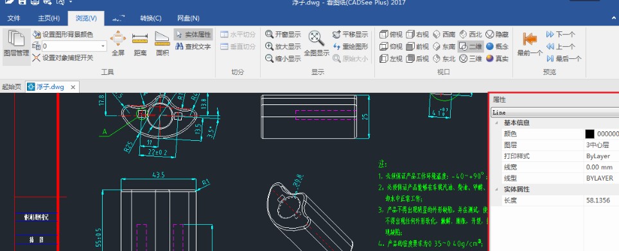The height and width of the screenshot is (251, 619).
Task: Open 查找文字 find text tool
Action: click(x=193, y=47)
